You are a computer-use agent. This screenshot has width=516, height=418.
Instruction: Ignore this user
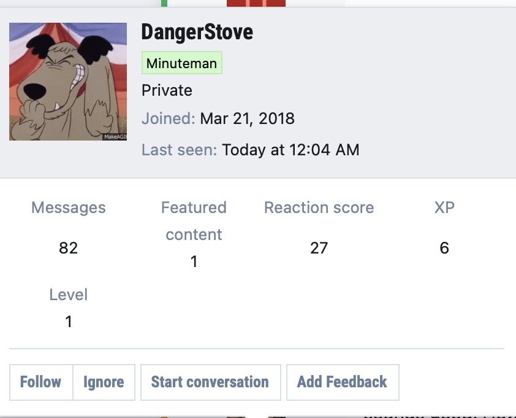[x=104, y=382]
